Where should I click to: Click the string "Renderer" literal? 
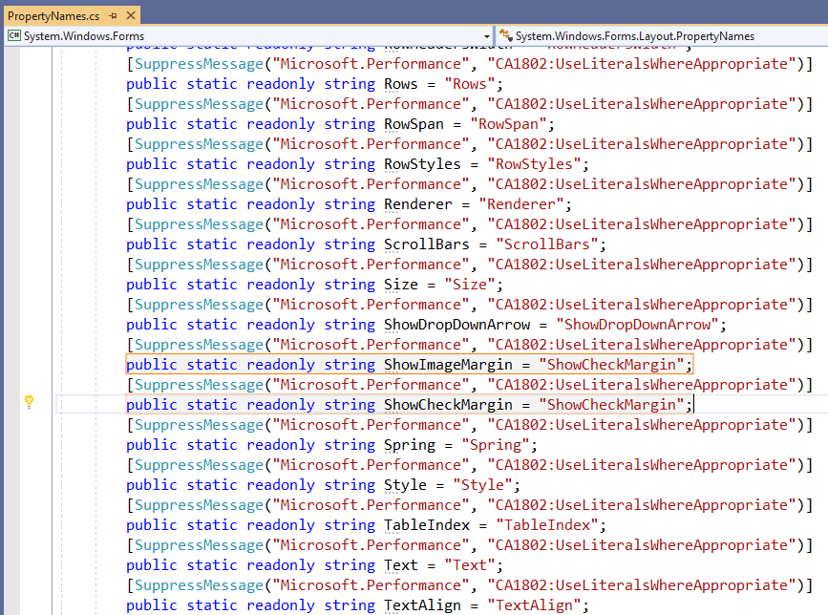tap(521, 203)
